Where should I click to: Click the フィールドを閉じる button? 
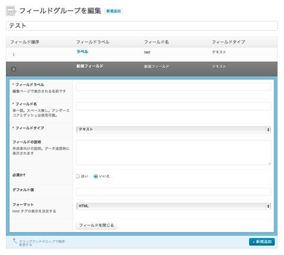[96, 225]
